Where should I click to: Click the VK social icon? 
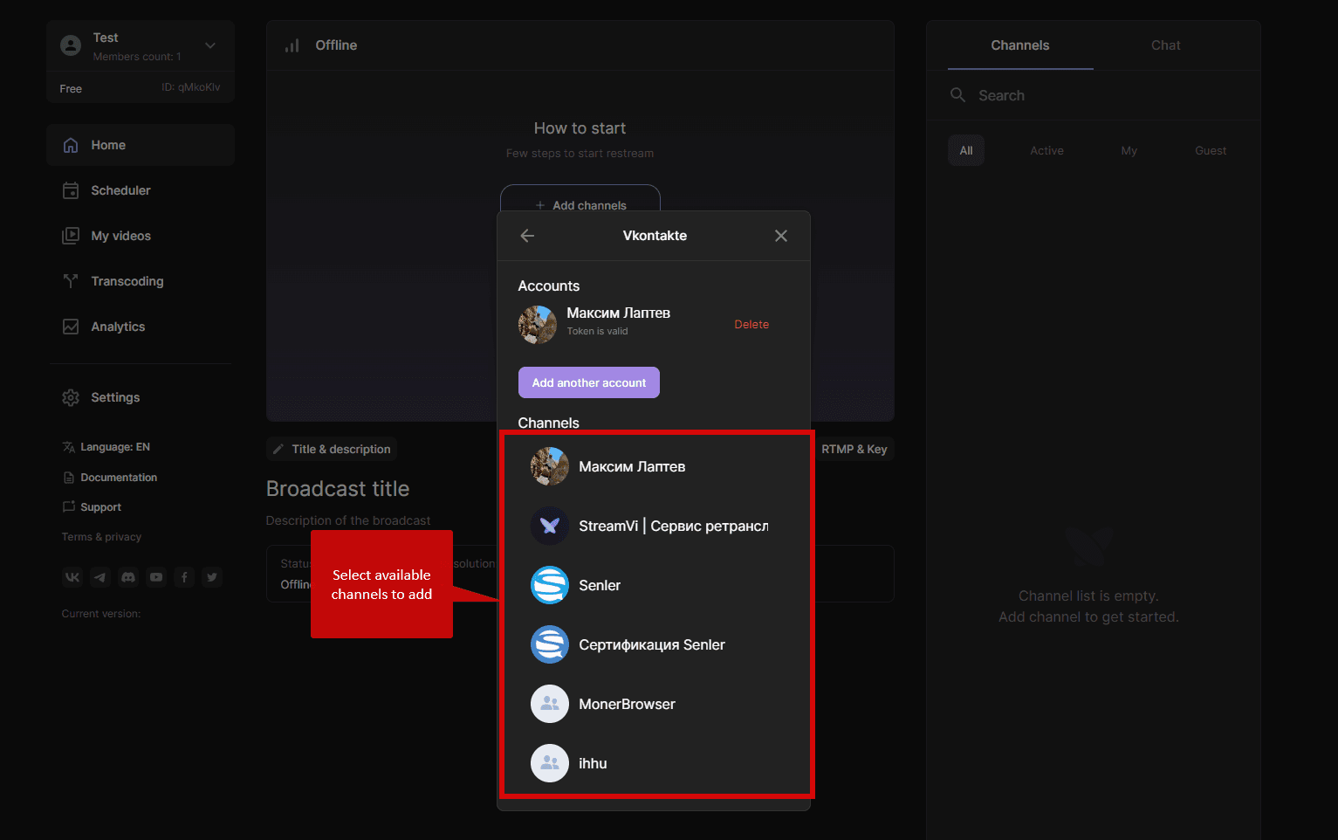[x=72, y=577]
